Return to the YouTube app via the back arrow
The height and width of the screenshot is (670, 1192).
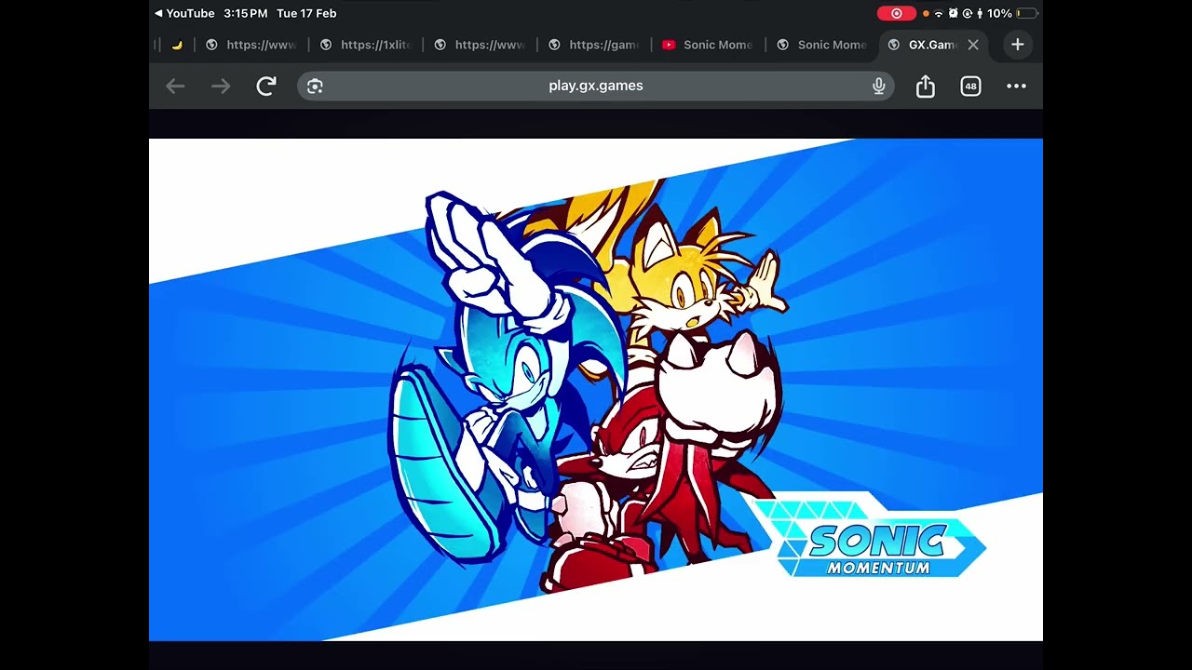[x=184, y=13]
